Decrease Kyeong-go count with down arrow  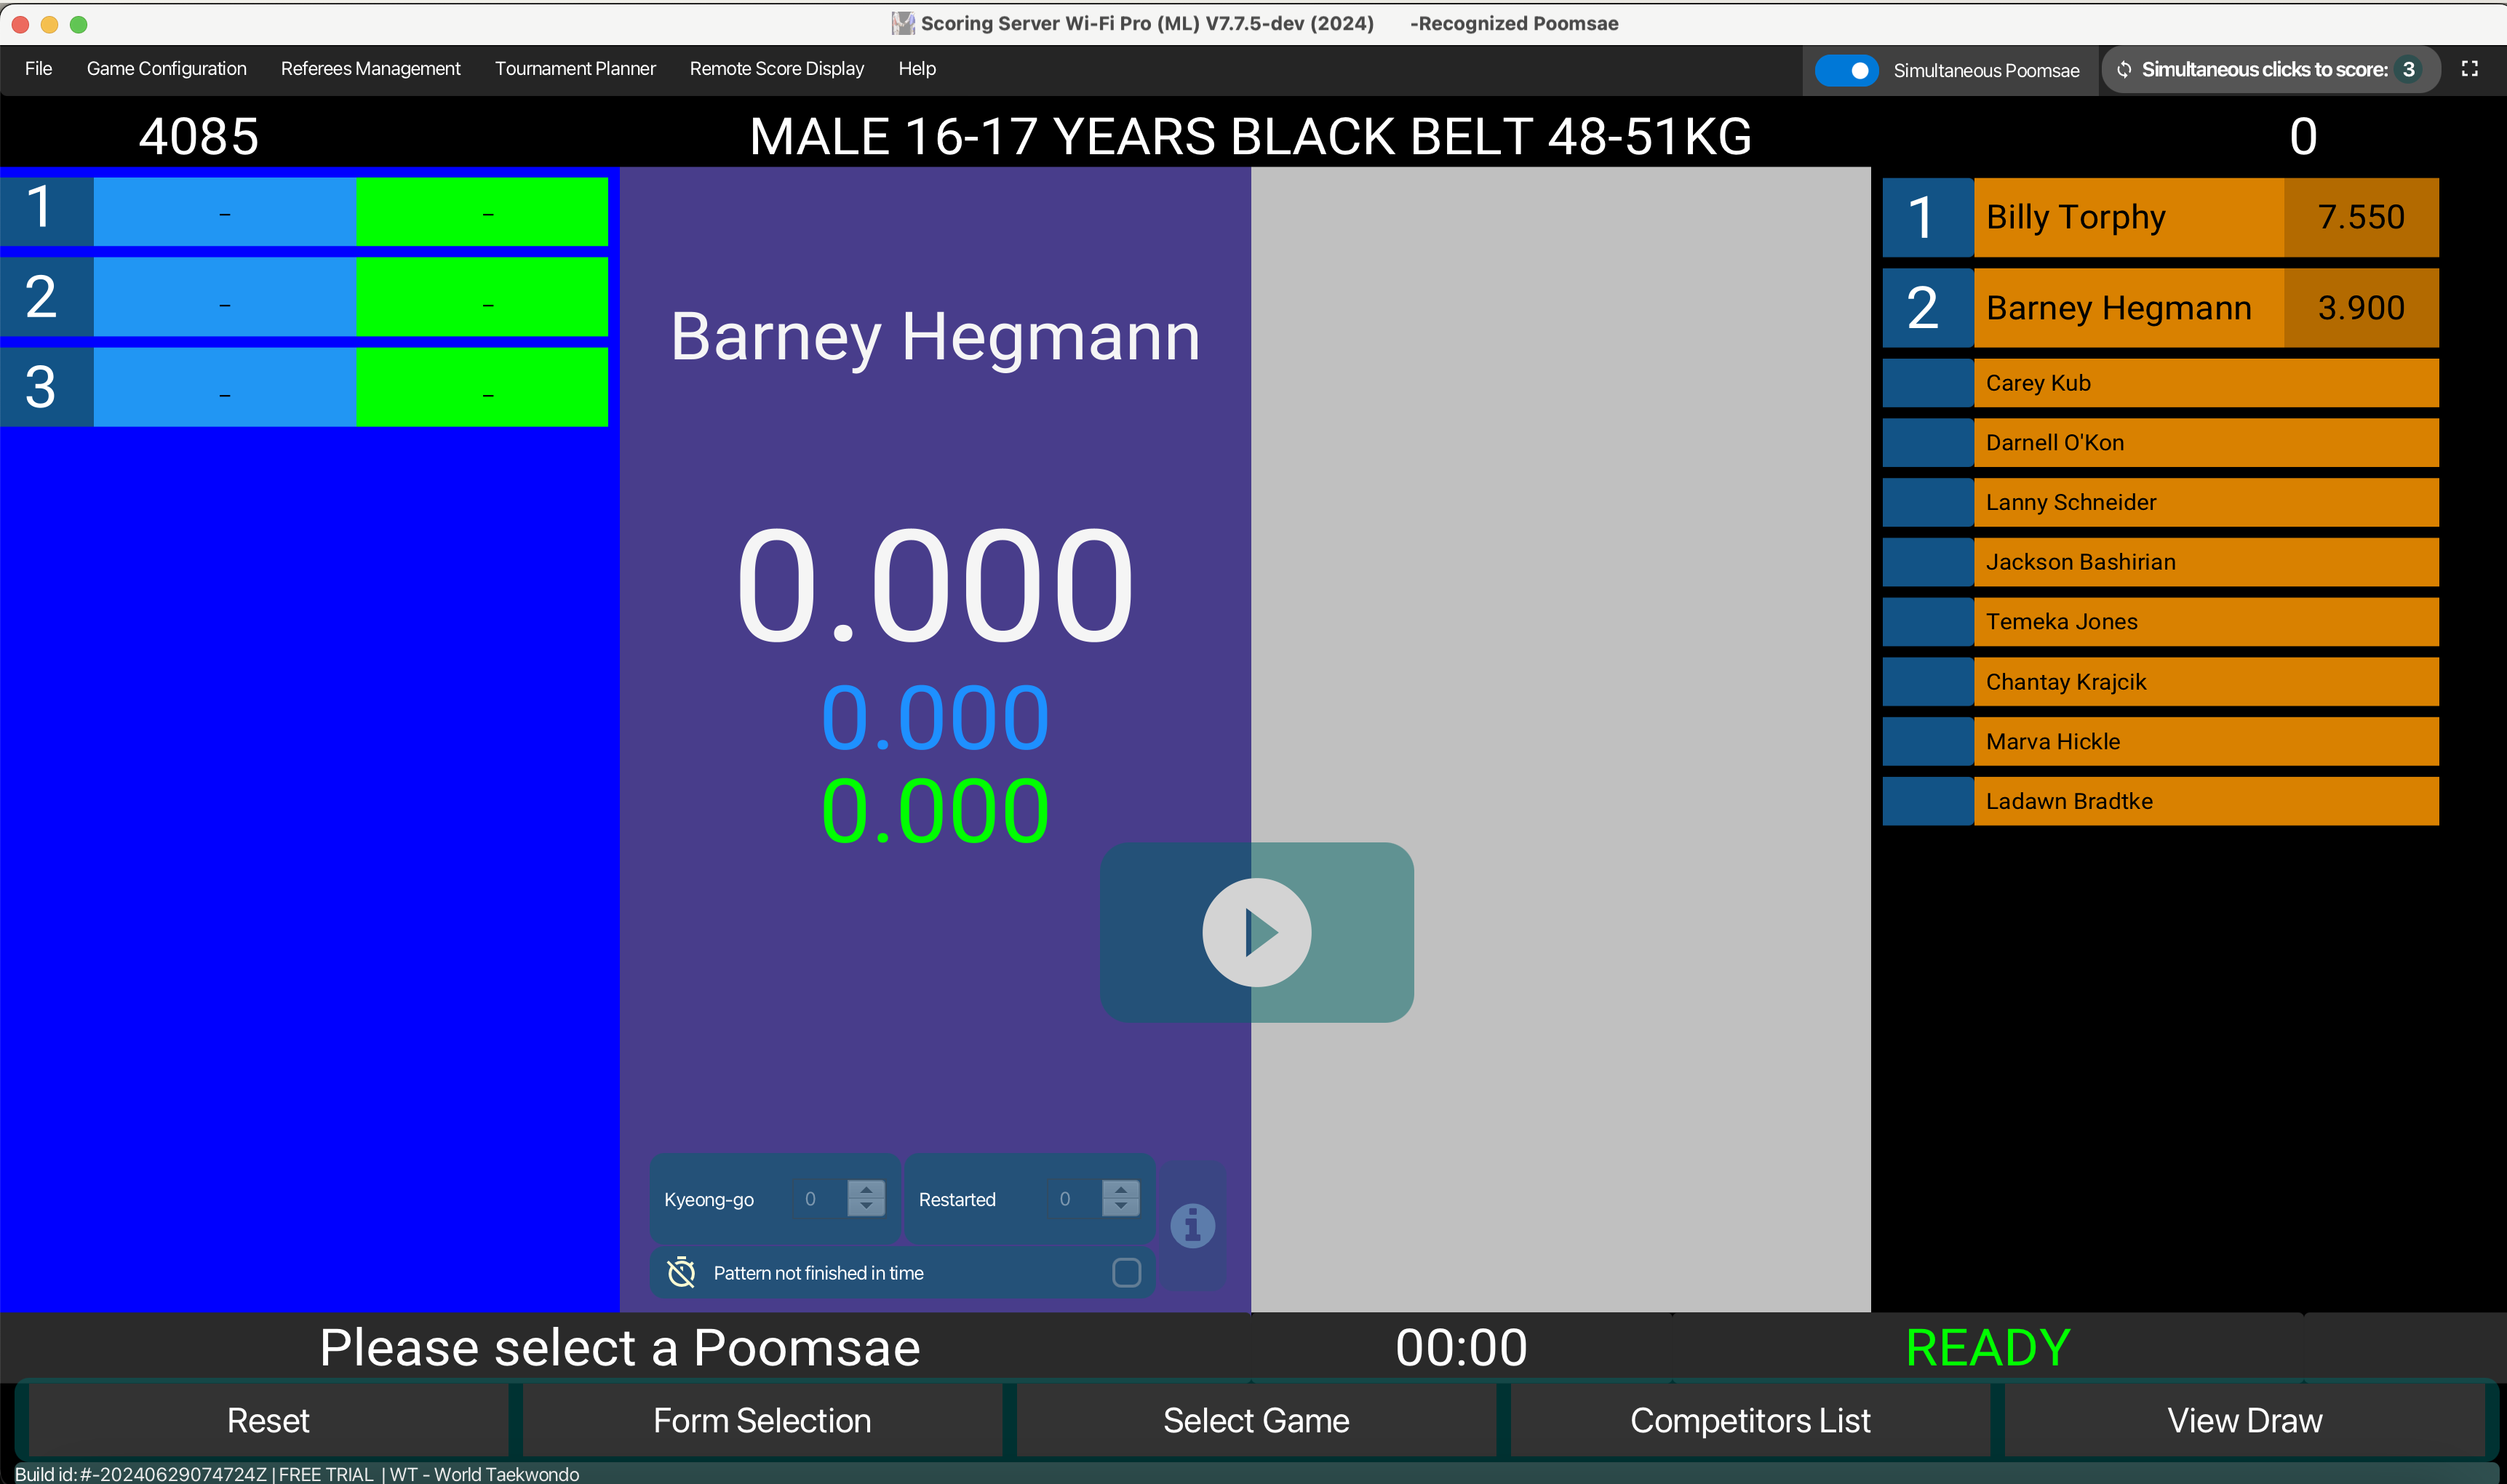point(866,1207)
